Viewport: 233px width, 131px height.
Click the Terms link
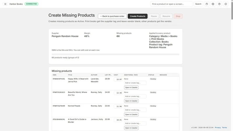point(224,128)
